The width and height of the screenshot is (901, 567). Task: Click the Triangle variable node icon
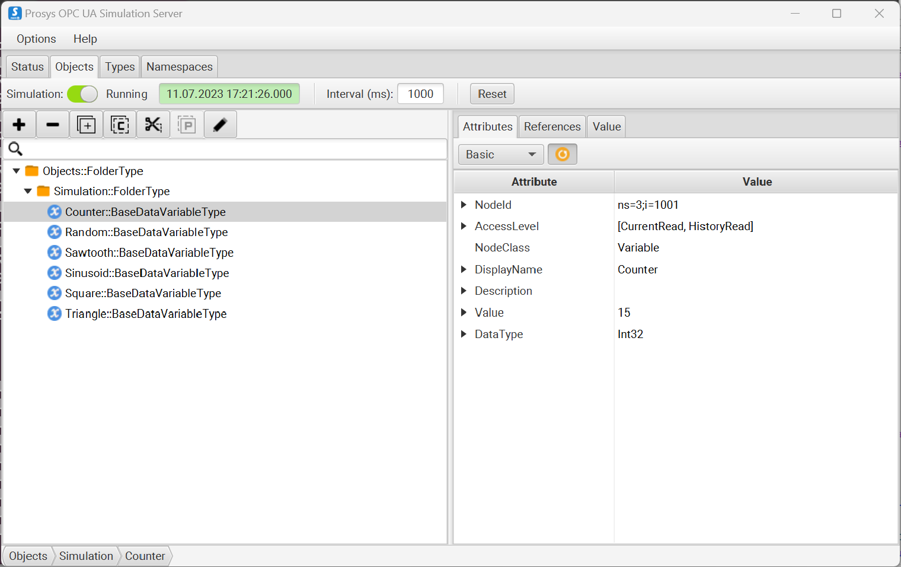click(x=55, y=314)
